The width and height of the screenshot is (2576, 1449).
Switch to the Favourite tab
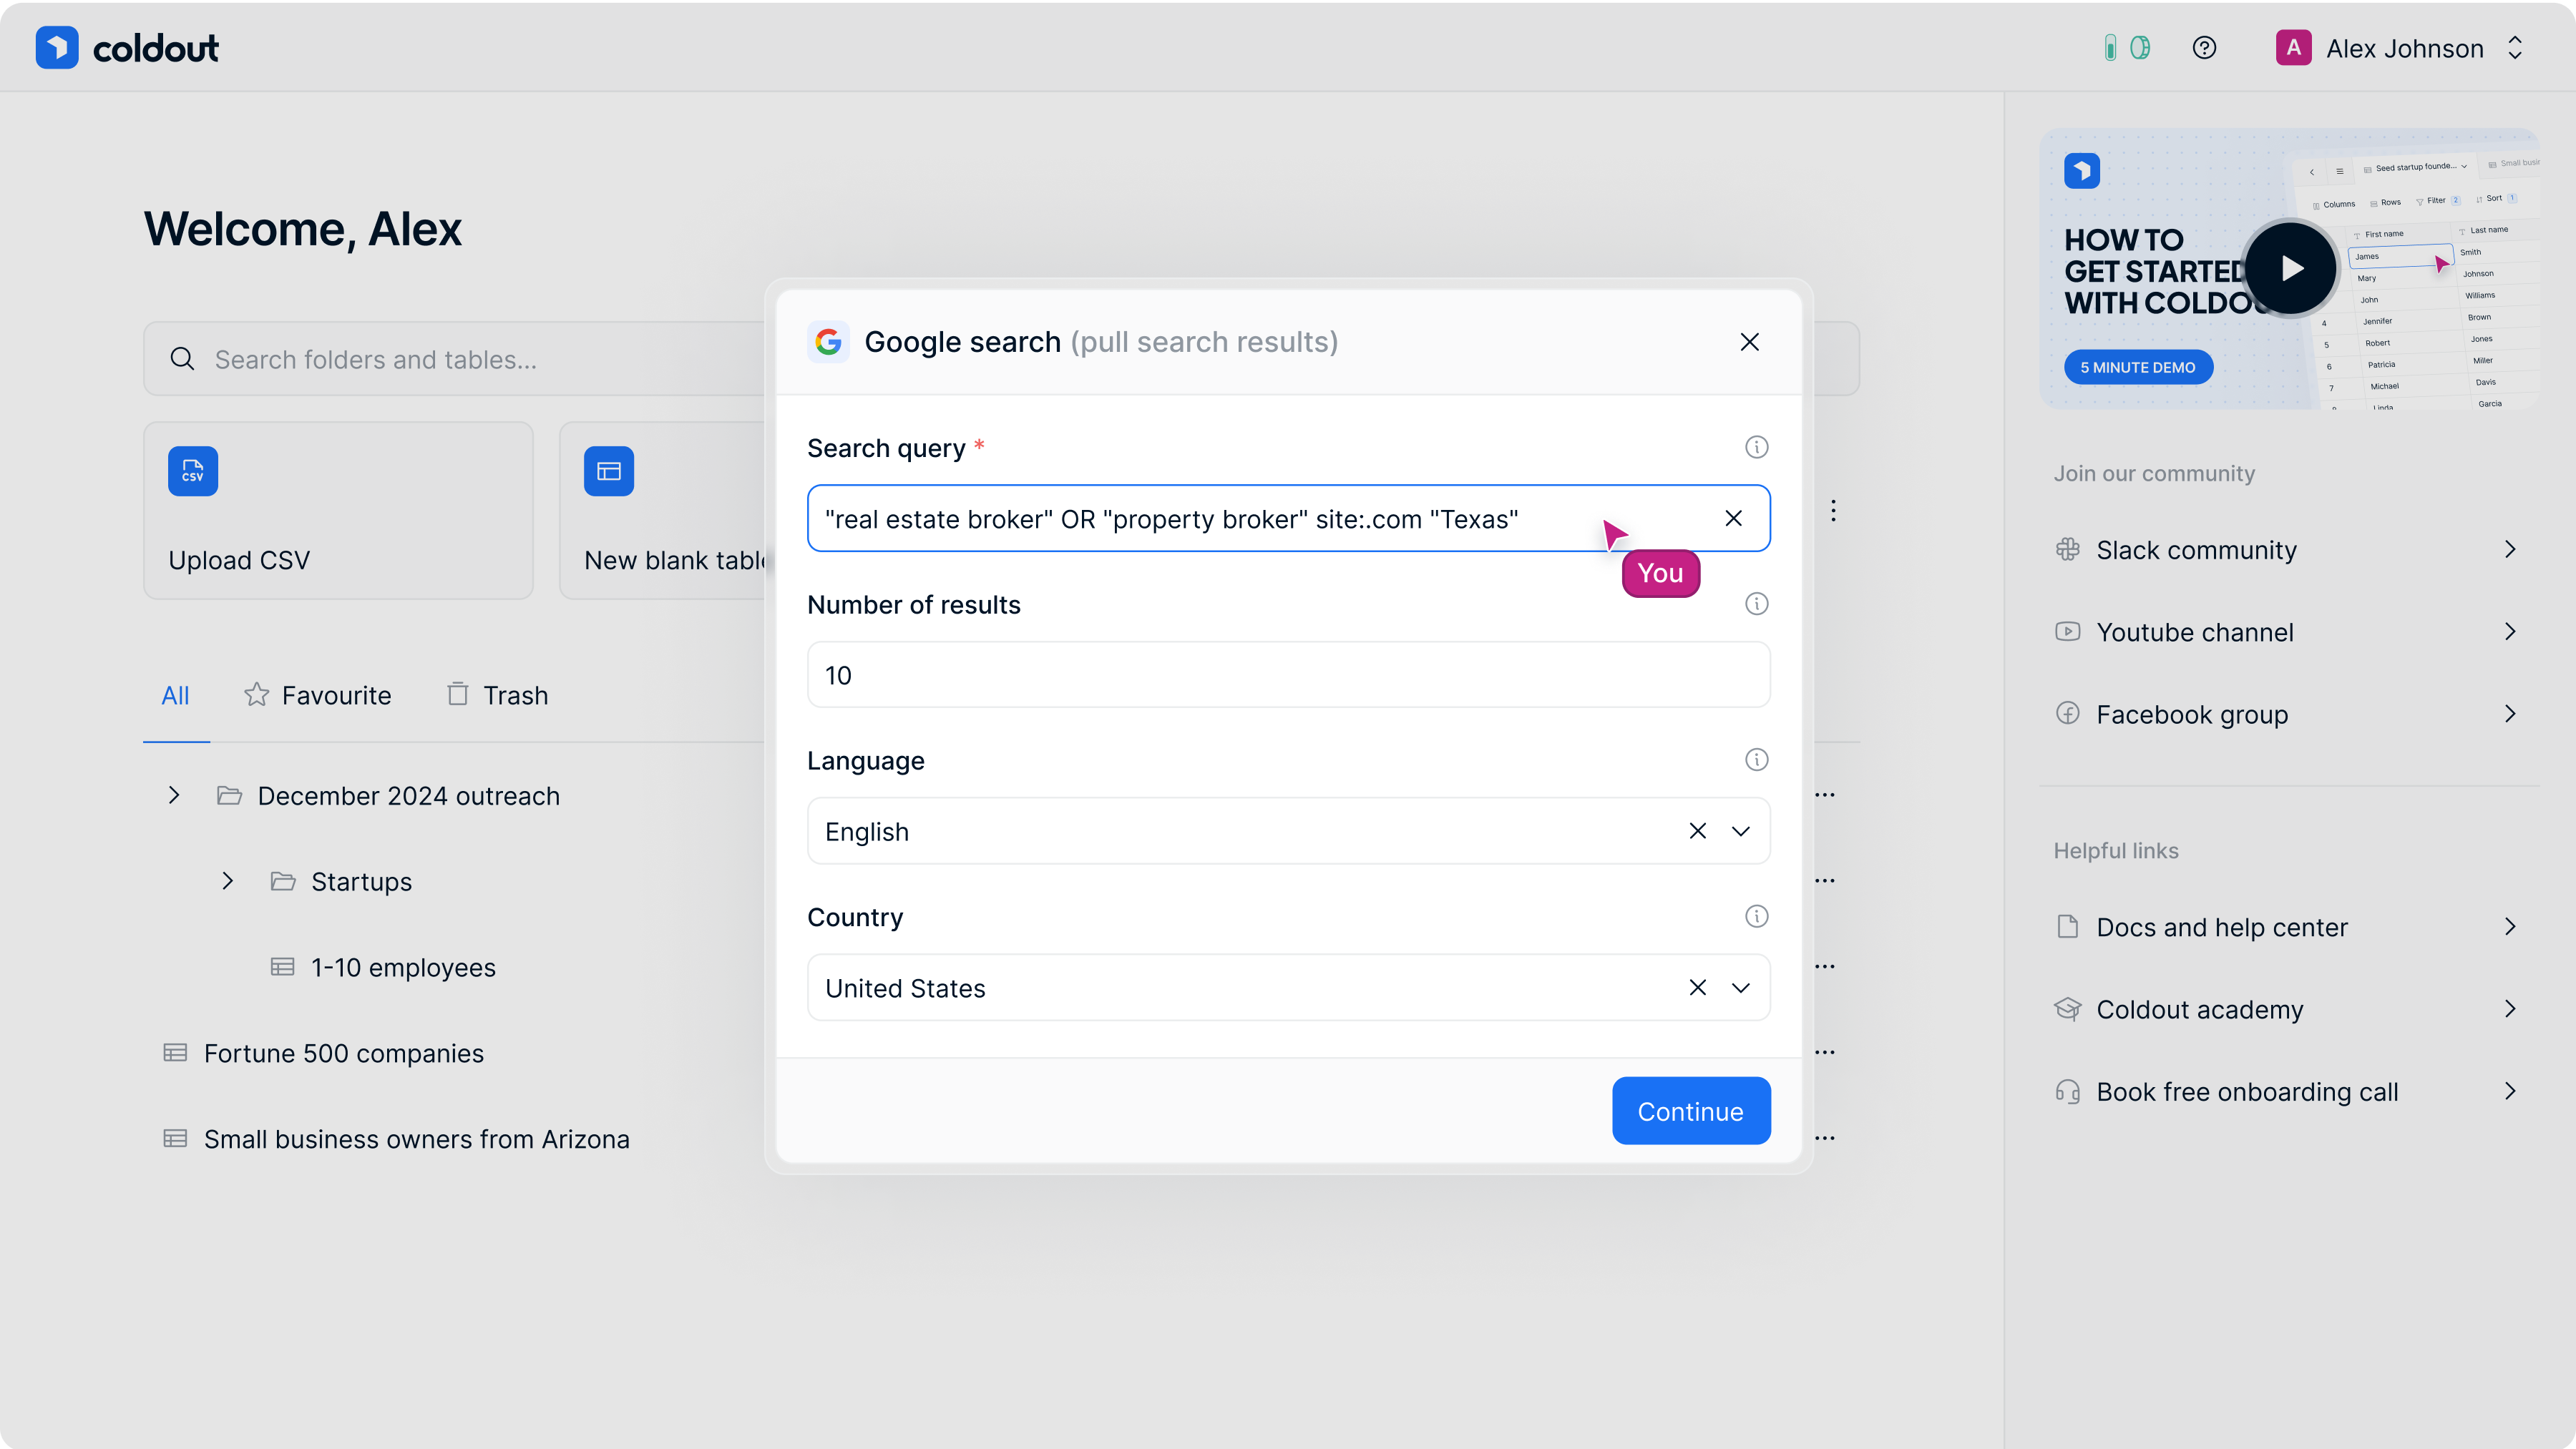point(318,695)
